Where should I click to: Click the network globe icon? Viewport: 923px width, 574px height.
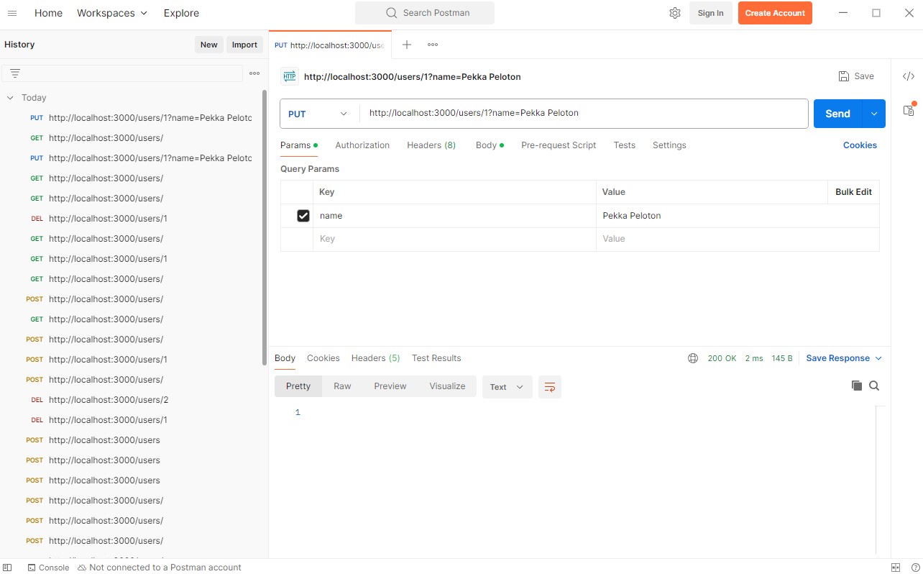click(x=693, y=358)
